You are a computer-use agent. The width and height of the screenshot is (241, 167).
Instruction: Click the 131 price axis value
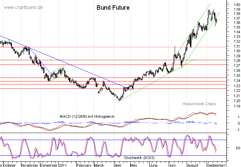237,46
